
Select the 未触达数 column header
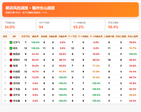[x=53, y=36]
